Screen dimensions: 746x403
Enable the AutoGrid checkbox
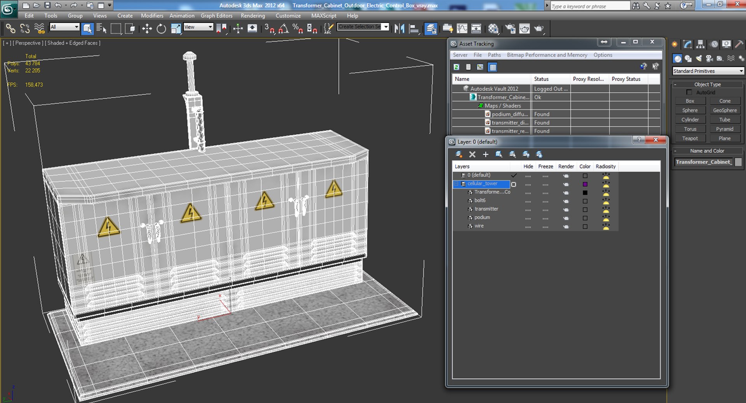point(689,92)
